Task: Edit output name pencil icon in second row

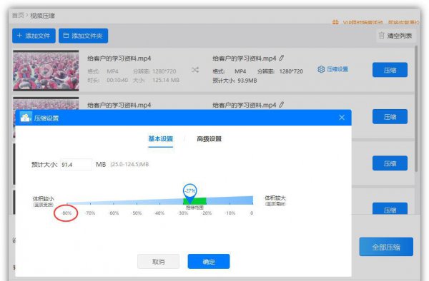Action: (x=281, y=105)
